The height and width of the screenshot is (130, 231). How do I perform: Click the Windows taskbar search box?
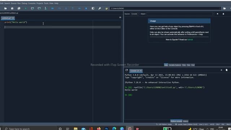30,129
